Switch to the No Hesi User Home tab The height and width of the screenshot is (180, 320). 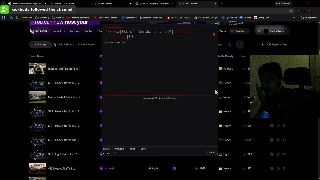70,3
